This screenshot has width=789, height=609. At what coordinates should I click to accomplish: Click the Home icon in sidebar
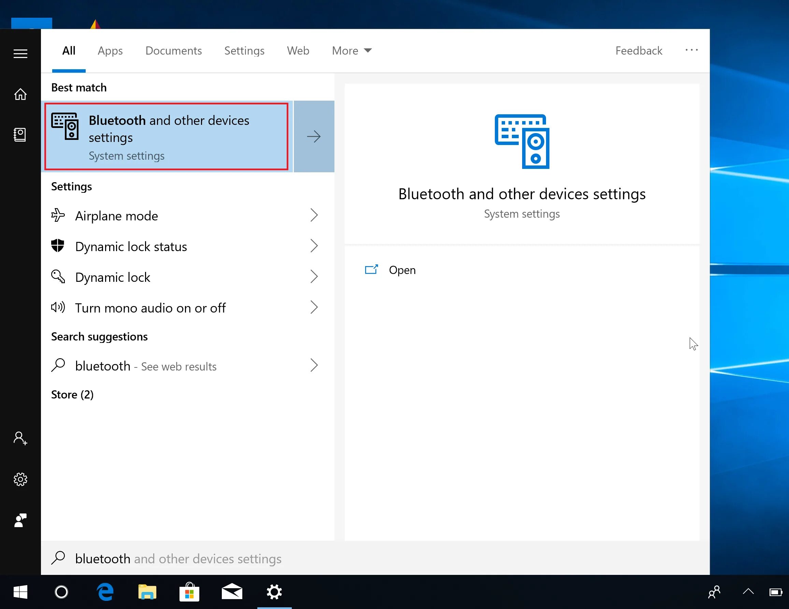[x=20, y=94]
